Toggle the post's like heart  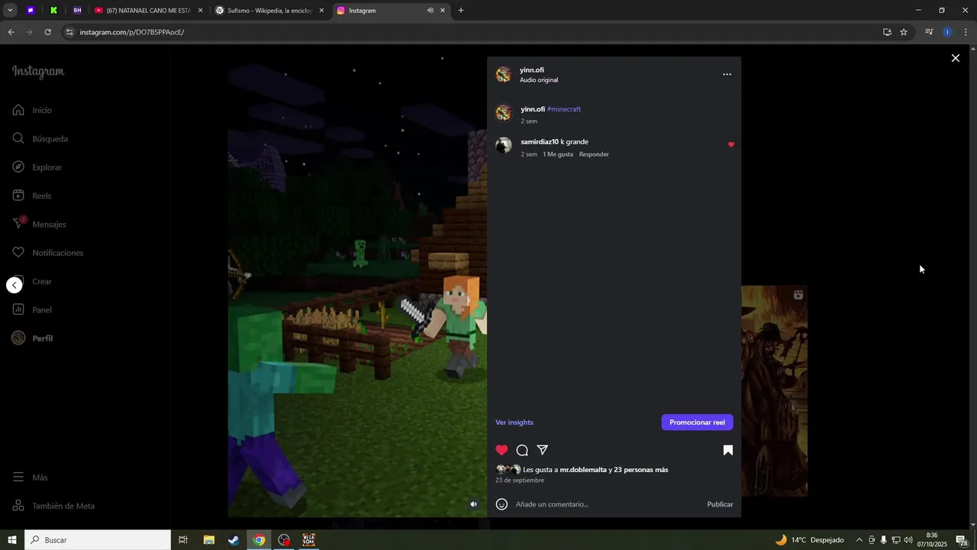coord(501,450)
